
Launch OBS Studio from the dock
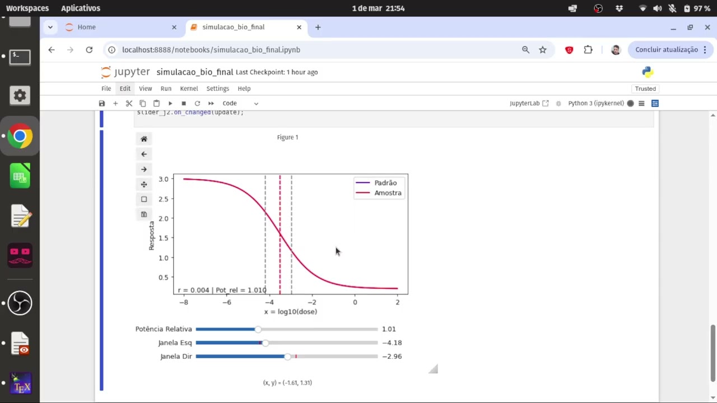pos(20,303)
